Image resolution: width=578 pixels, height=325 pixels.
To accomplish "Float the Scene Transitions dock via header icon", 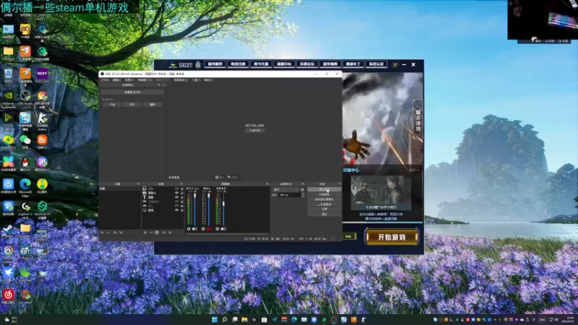I will 303,184.
